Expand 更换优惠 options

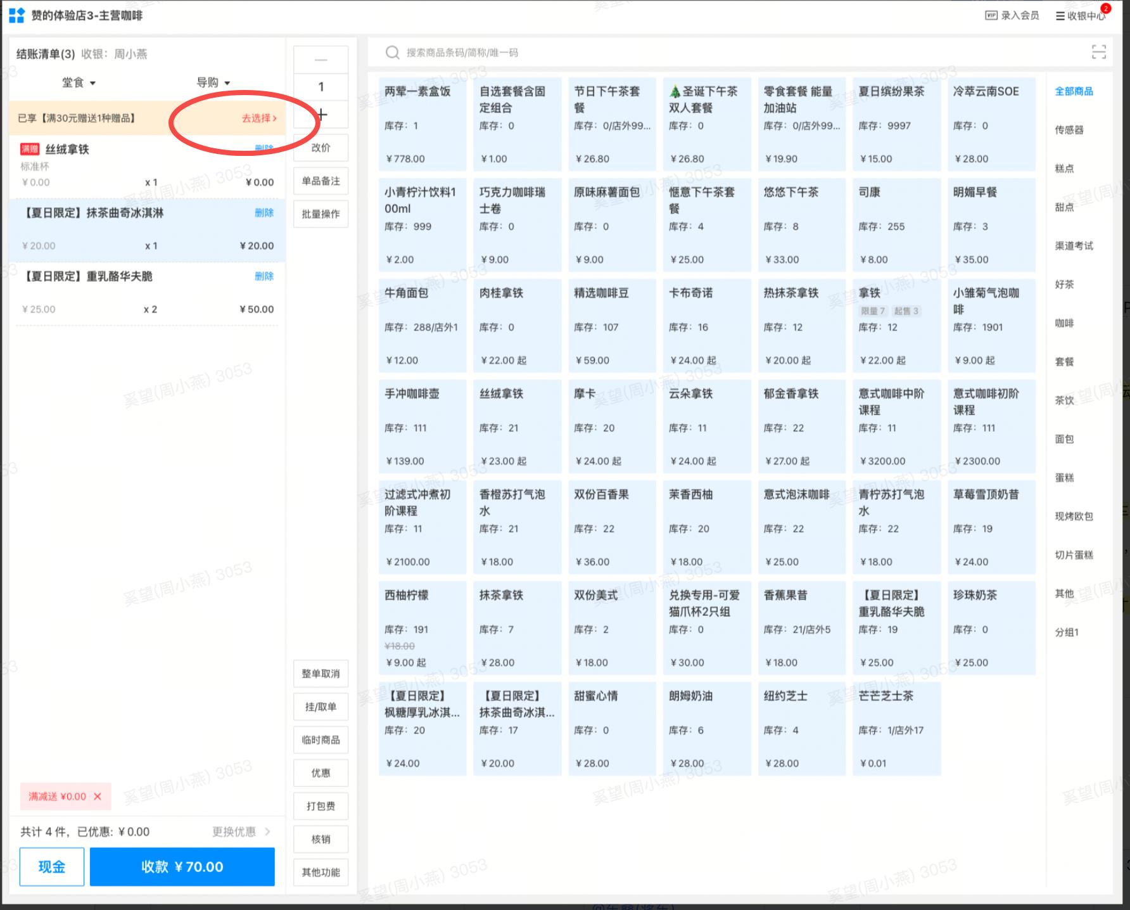point(241,831)
